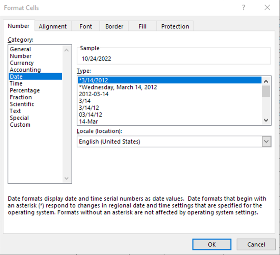This screenshot has width=280, height=255.
Task: Select the *3/14/2012 date type
Action: (170, 80)
